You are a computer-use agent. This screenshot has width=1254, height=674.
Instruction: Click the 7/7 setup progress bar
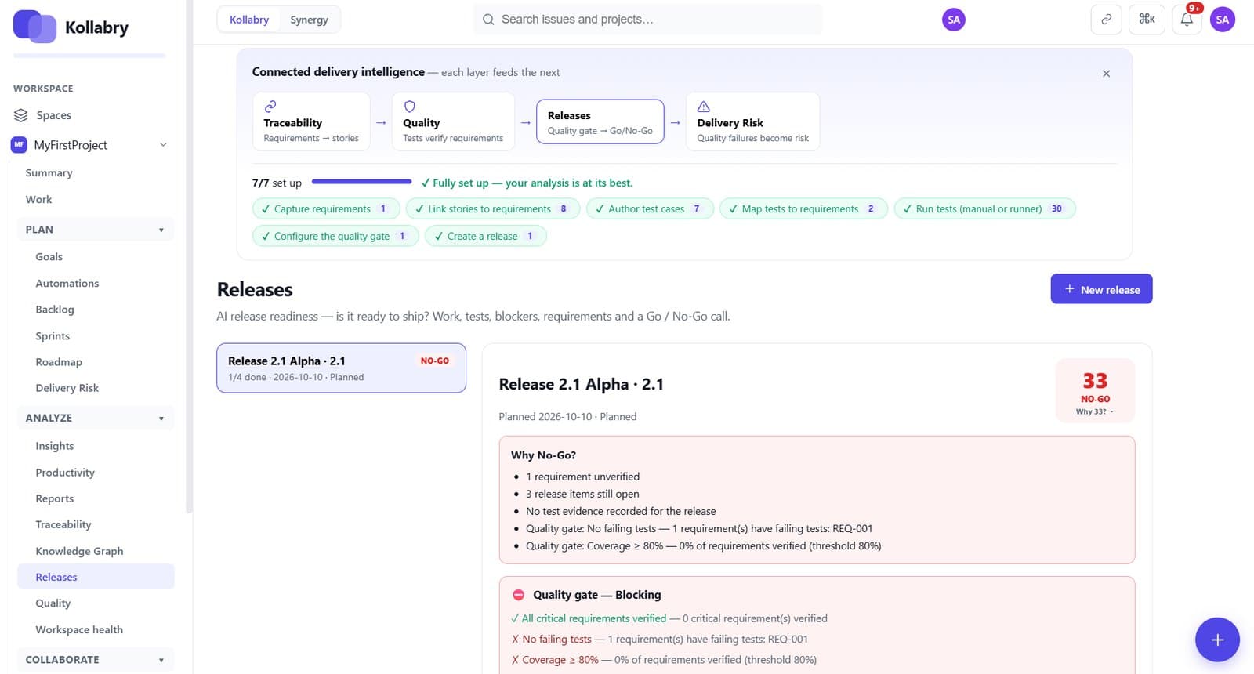click(x=361, y=182)
